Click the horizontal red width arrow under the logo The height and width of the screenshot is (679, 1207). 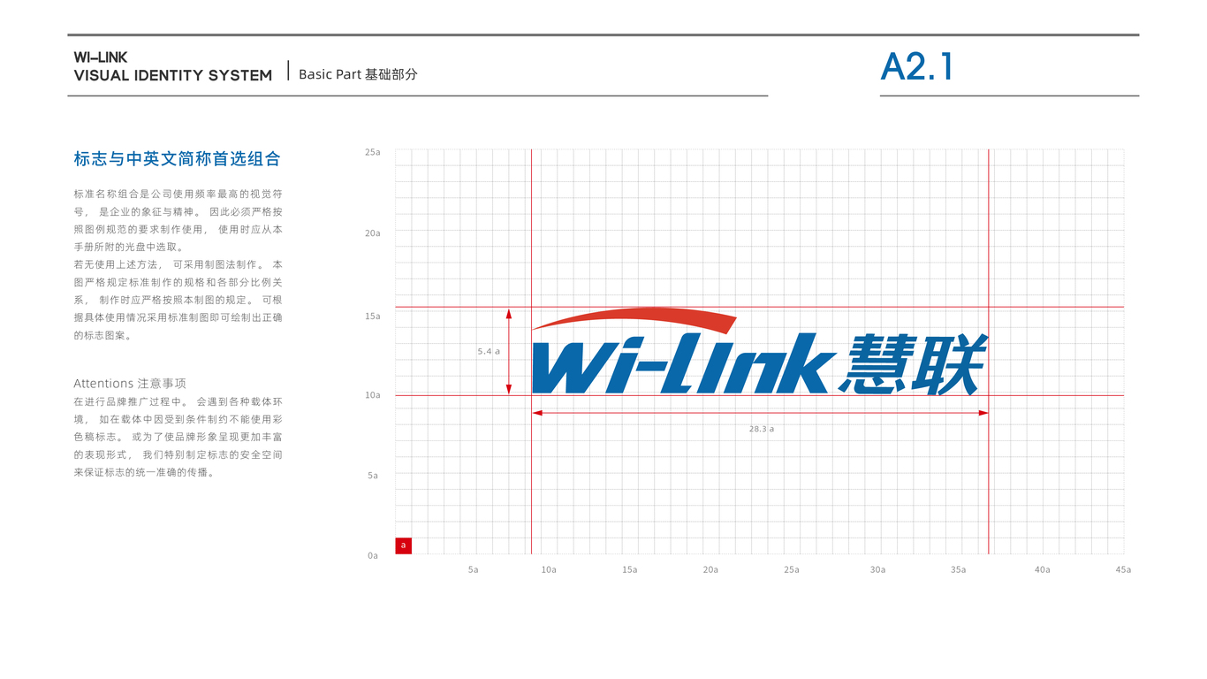click(760, 412)
